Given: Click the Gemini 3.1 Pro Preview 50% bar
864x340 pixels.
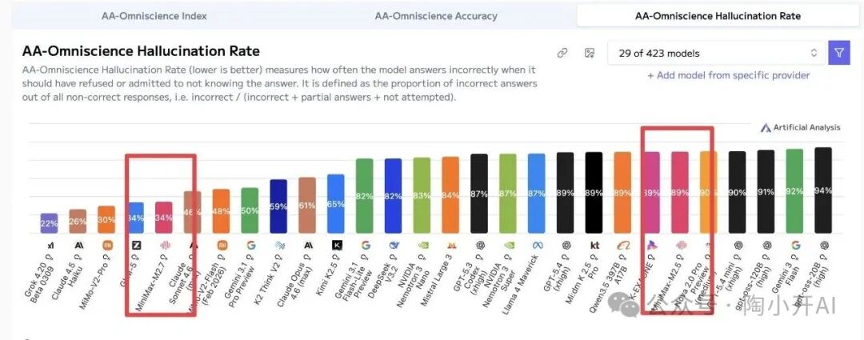Looking at the screenshot, I should click(x=250, y=210).
